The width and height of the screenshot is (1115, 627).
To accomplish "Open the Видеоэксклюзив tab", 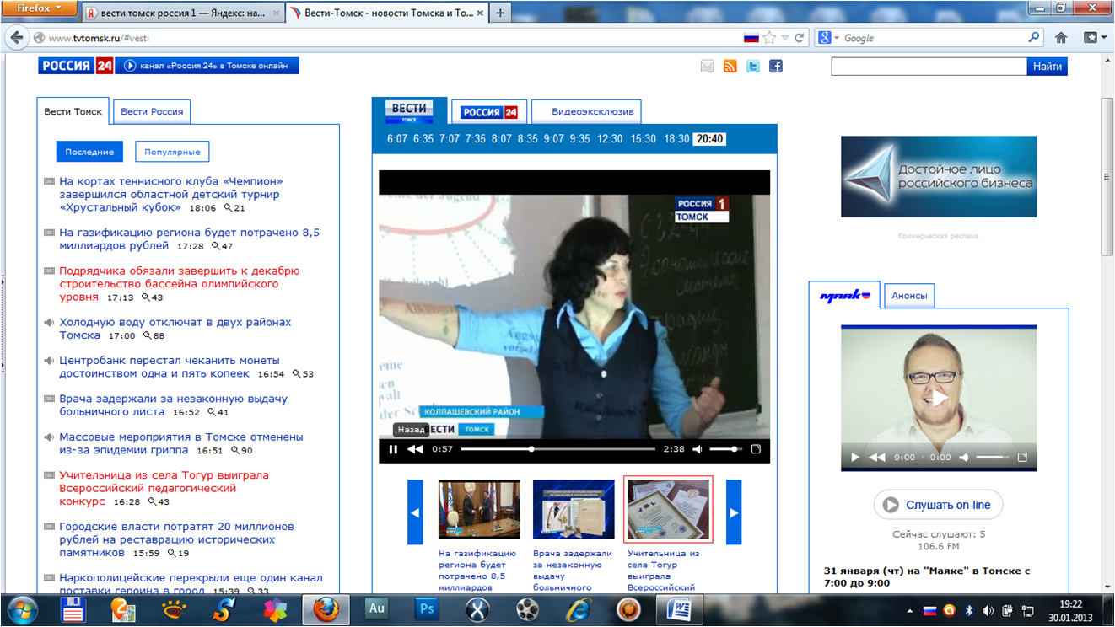I will click(586, 112).
